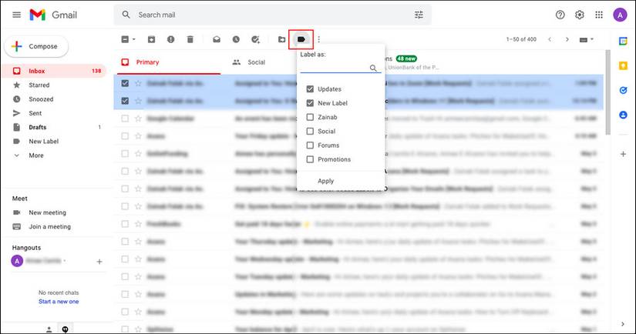The height and width of the screenshot is (334, 636).
Task: Open Google Calendar side panel icon
Action: tap(623, 42)
